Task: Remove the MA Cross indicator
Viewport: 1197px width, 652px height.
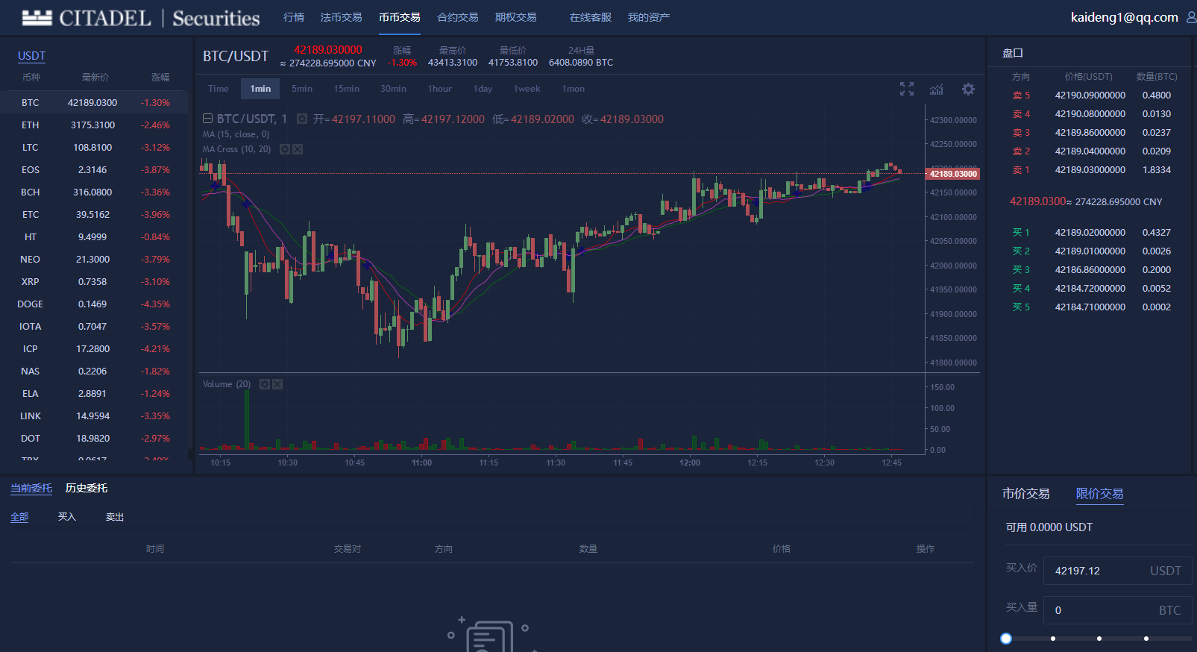Action: [x=298, y=149]
